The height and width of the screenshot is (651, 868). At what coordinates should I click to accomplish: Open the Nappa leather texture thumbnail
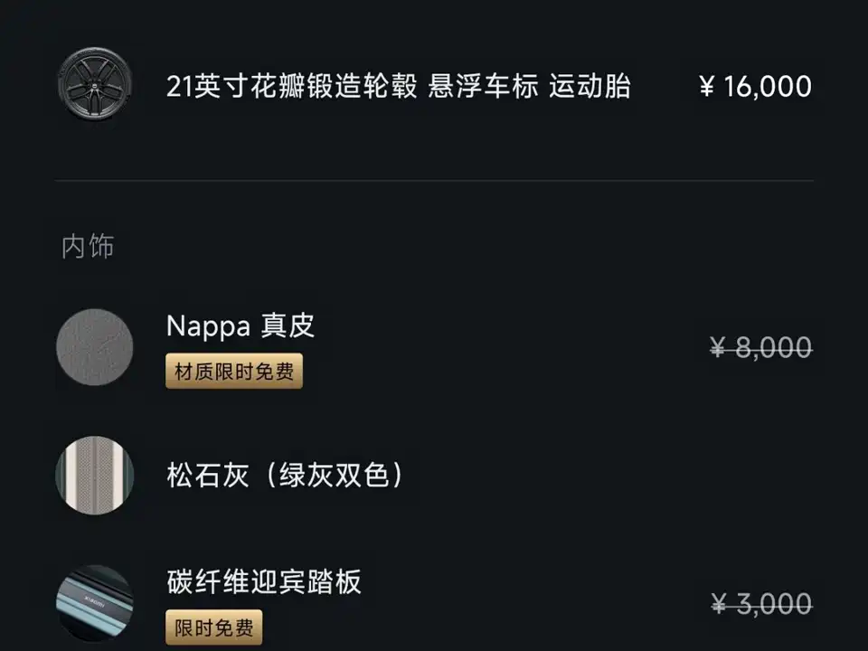click(94, 348)
